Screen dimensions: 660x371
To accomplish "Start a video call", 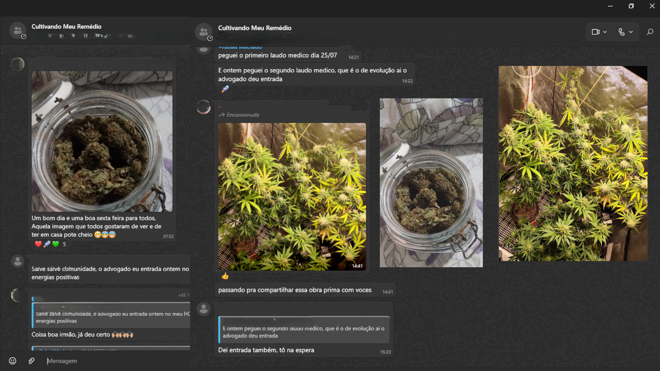I will (x=596, y=32).
